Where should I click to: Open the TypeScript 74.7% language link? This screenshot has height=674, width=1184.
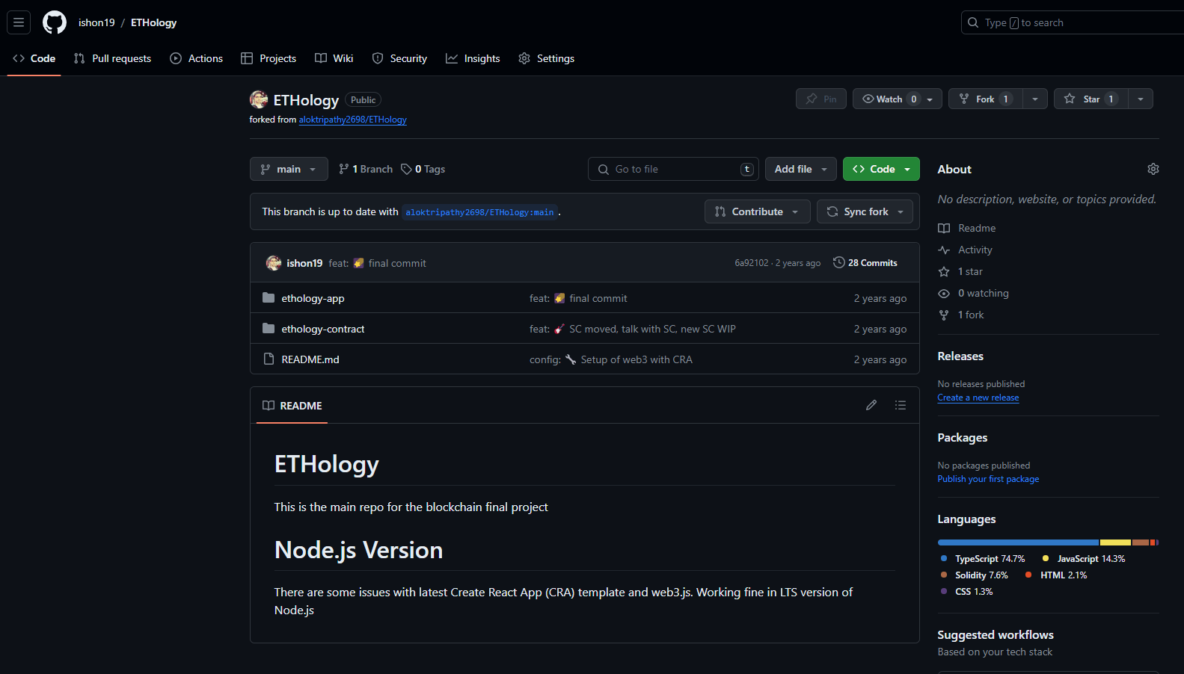coord(983,558)
